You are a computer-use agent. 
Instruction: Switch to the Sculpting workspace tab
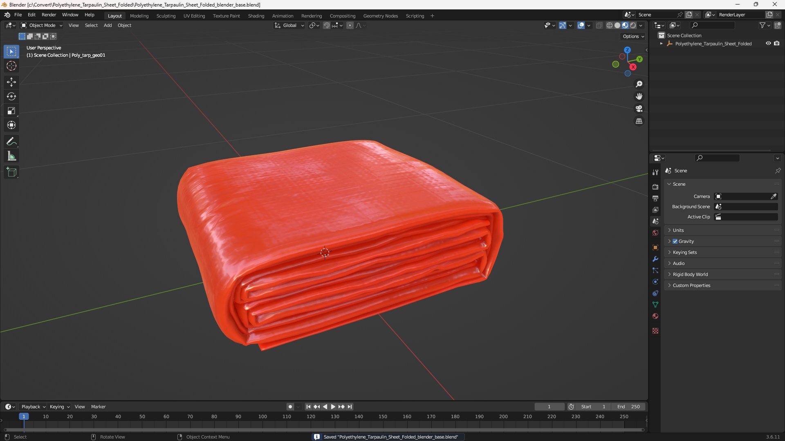pyautogui.click(x=166, y=16)
